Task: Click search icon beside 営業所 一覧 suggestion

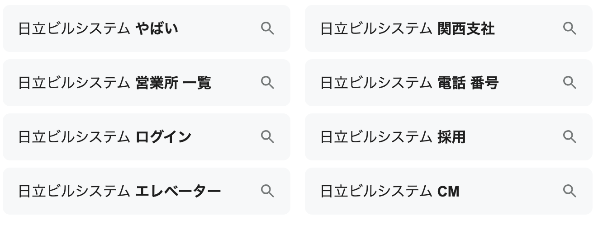Action: point(267,83)
